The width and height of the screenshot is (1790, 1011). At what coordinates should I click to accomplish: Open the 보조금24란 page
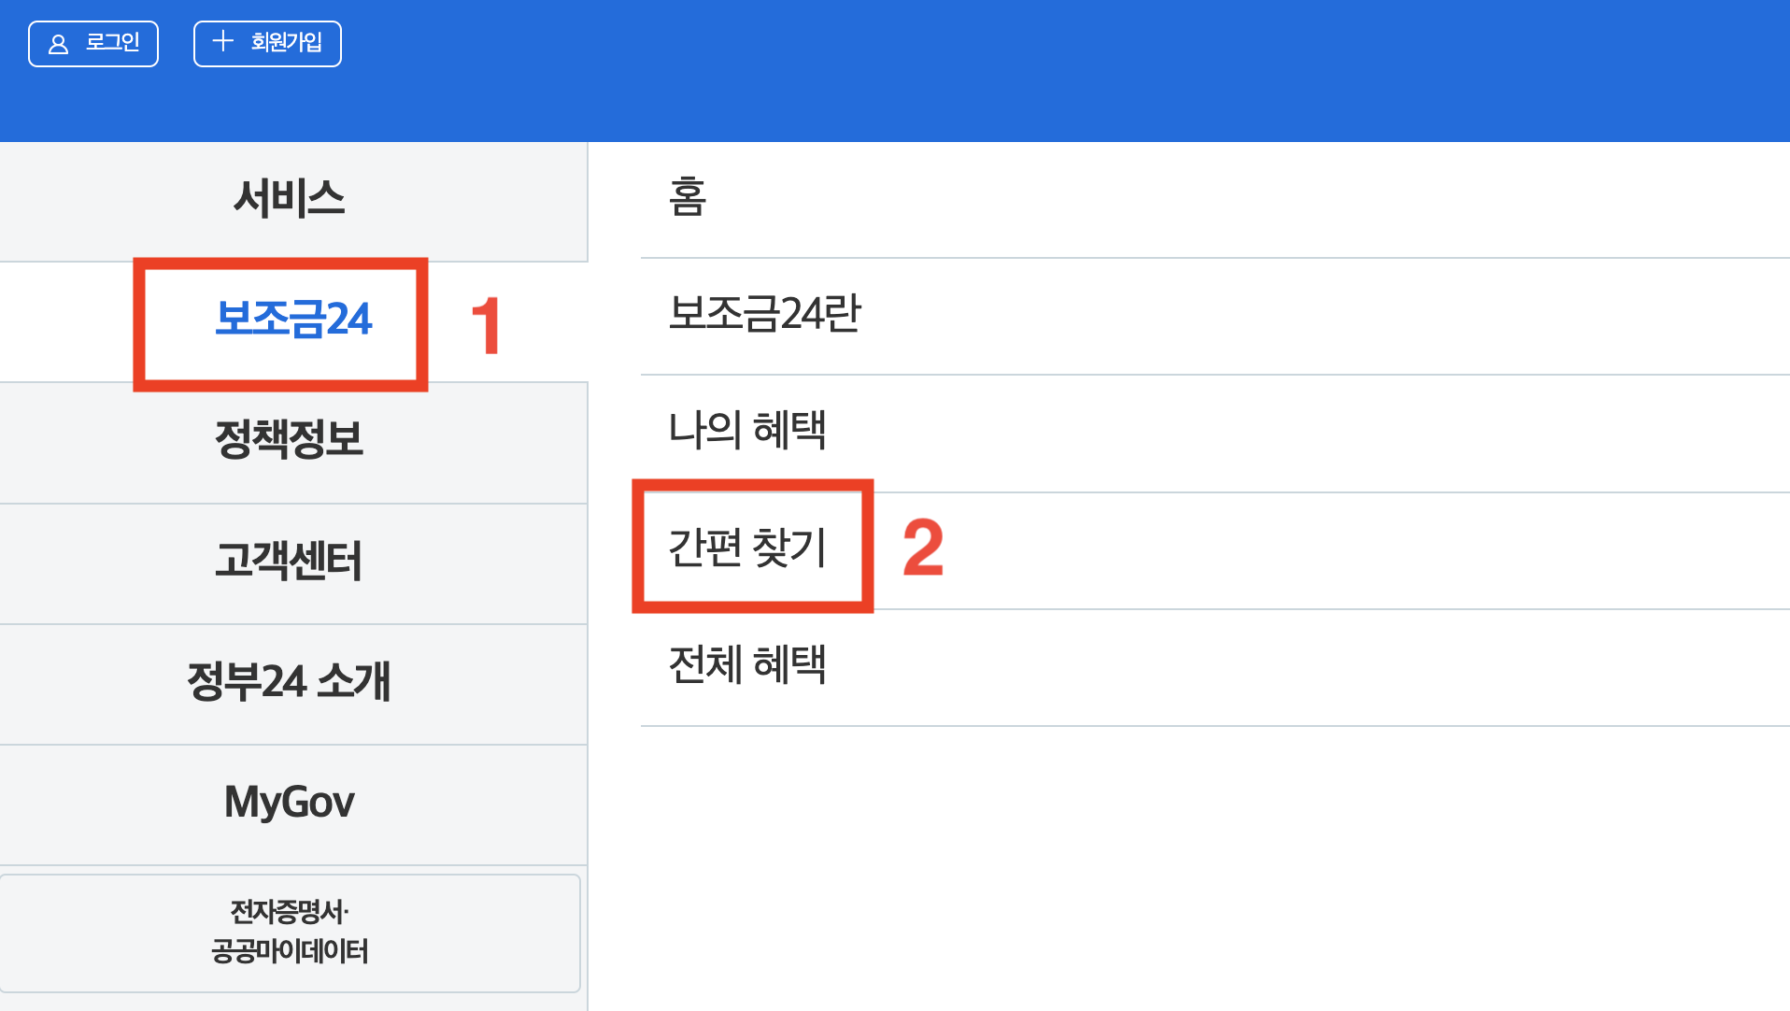click(764, 316)
